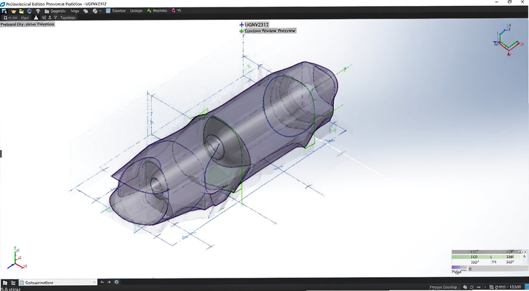Click the arrow icon right of green slider
Screen dimensions: 529x291
coord(524,257)
